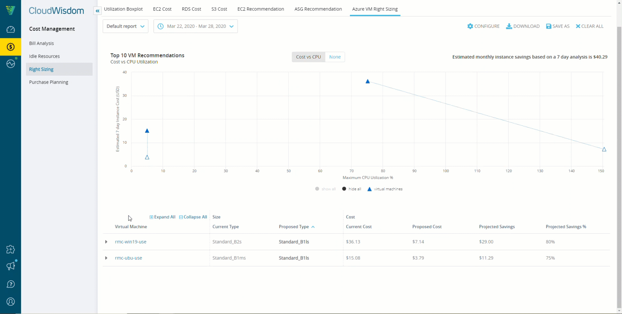Switch chart view to None

pyautogui.click(x=335, y=57)
